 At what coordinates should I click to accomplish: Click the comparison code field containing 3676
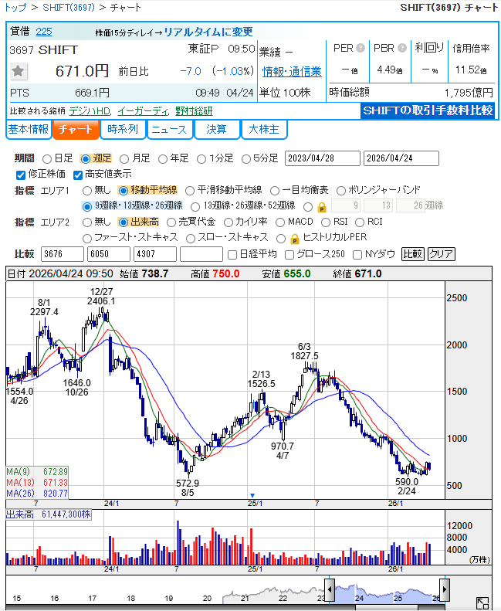(63, 254)
